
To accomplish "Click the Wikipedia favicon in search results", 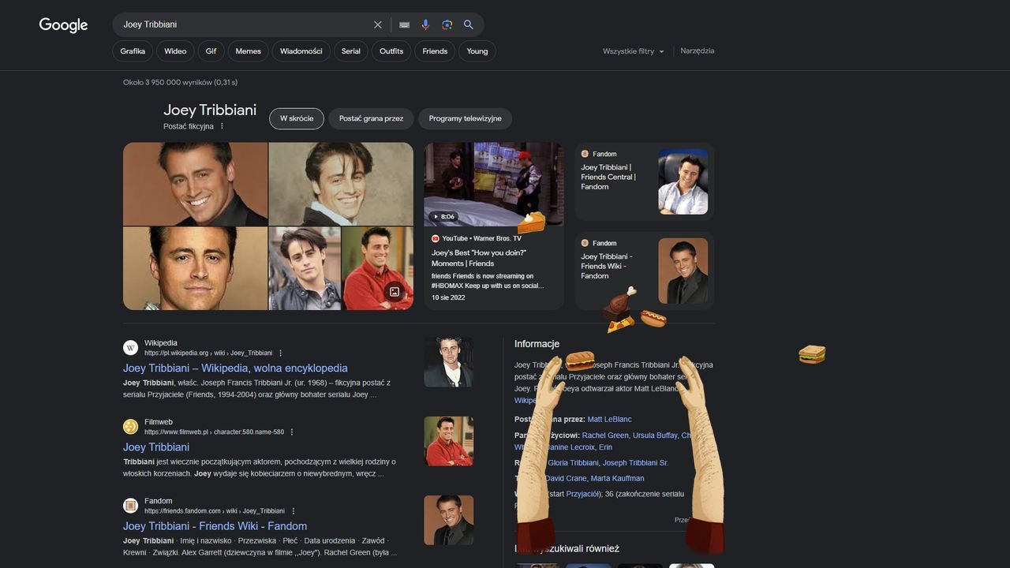I will (x=130, y=348).
